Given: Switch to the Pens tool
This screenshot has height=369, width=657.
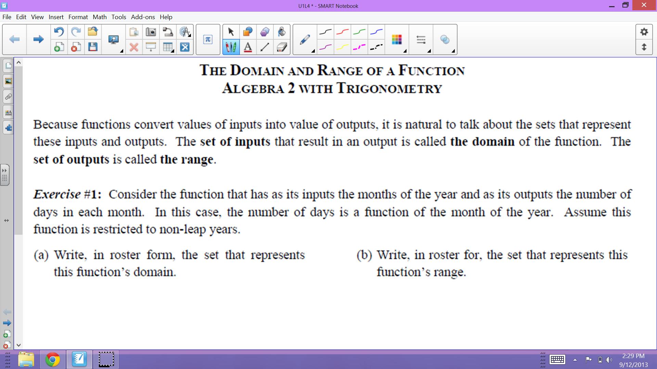Looking at the screenshot, I should (x=231, y=48).
